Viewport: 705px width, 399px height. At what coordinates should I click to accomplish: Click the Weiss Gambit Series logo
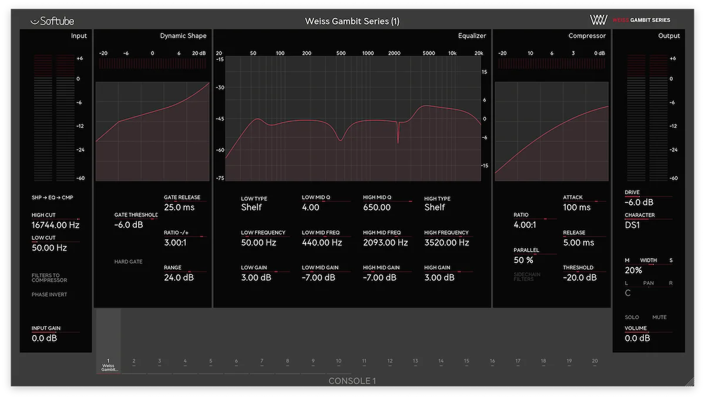click(630, 20)
